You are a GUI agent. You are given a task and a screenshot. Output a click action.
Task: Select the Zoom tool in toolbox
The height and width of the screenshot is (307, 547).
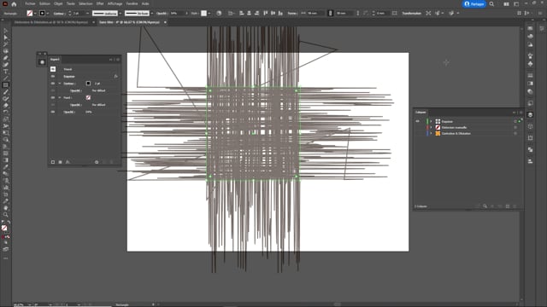point(6,215)
